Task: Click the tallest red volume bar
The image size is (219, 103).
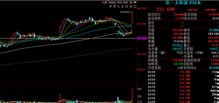Action: (132, 95)
